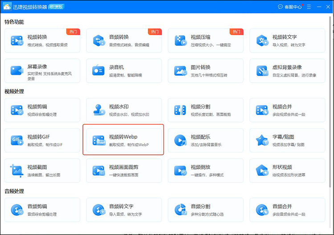Click the 音频合并 audio merge icon
Viewport: 334px width, 235px height.
[x=262, y=210]
